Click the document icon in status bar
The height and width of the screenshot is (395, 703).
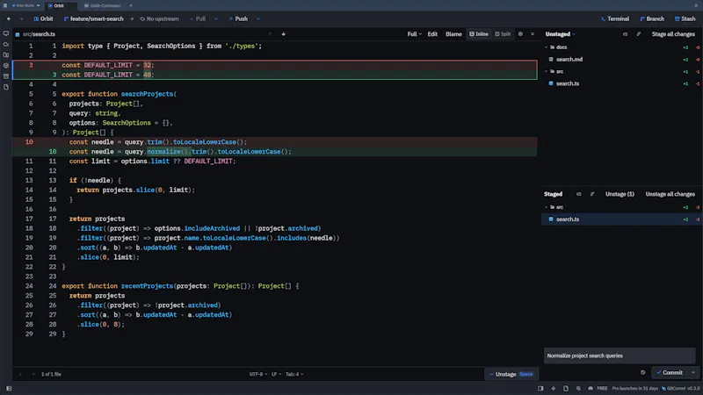pyautogui.click(x=566, y=388)
